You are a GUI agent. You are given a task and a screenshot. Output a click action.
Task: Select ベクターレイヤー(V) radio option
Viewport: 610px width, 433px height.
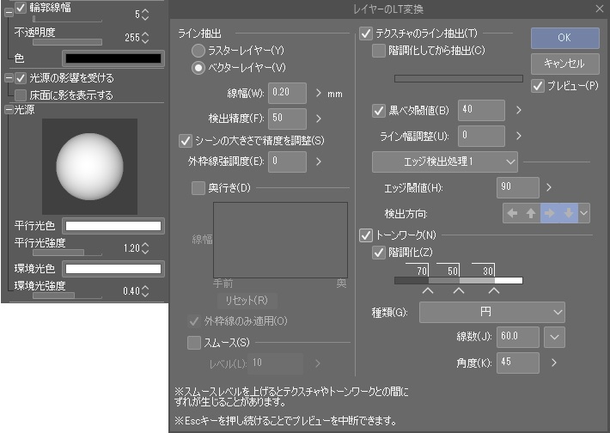(x=198, y=68)
